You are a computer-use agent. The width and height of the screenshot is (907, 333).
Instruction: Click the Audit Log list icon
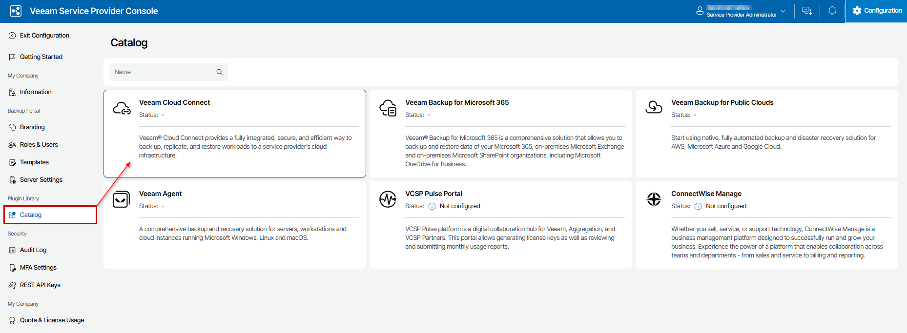pos(12,250)
